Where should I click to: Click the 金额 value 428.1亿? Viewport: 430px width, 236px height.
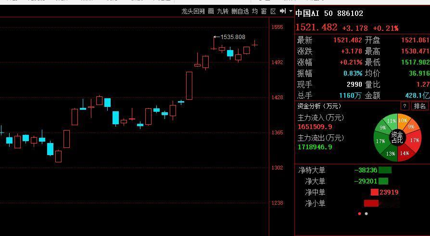click(x=417, y=95)
